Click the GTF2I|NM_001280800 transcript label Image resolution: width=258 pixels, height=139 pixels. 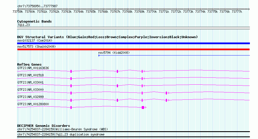33,104
